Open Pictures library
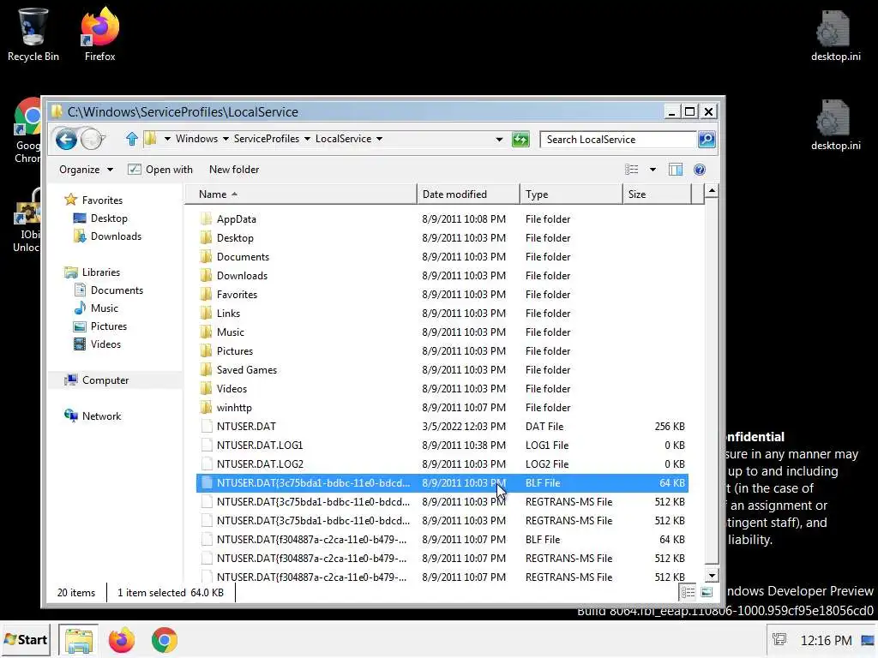 point(100,326)
